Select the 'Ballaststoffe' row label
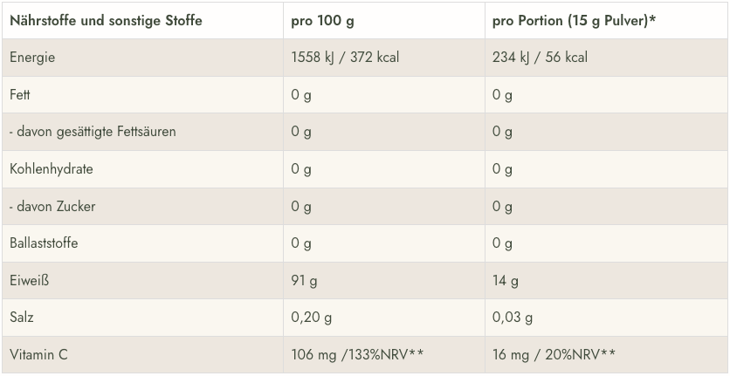The image size is (730, 376). (x=44, y=243)
